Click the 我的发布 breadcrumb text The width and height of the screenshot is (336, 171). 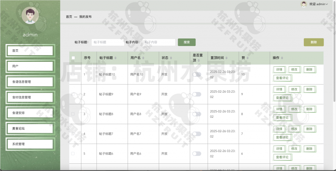(x=86, y=17)
